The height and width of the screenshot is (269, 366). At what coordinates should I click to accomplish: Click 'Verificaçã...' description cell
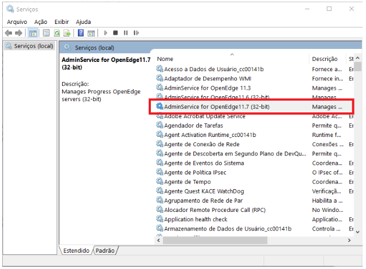(326, 191)
